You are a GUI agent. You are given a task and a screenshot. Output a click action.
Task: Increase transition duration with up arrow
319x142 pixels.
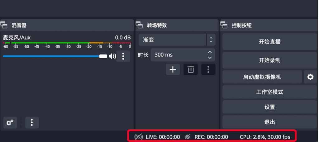pos(210,52)
